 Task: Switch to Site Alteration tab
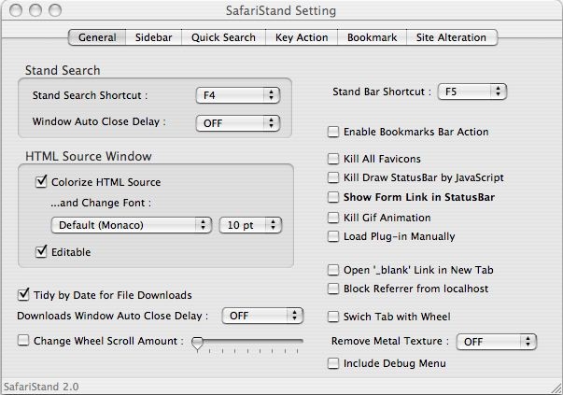452,37
